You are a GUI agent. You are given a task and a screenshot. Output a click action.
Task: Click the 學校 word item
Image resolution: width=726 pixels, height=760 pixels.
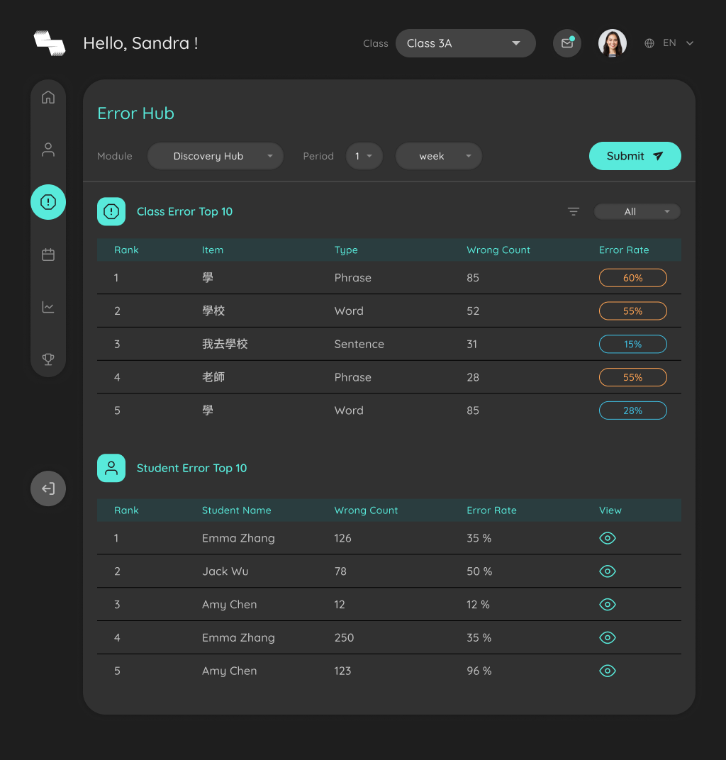click(213, 311)
